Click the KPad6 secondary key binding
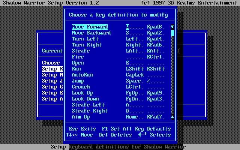This screenshot has width=240, height=150. (154, 45)
